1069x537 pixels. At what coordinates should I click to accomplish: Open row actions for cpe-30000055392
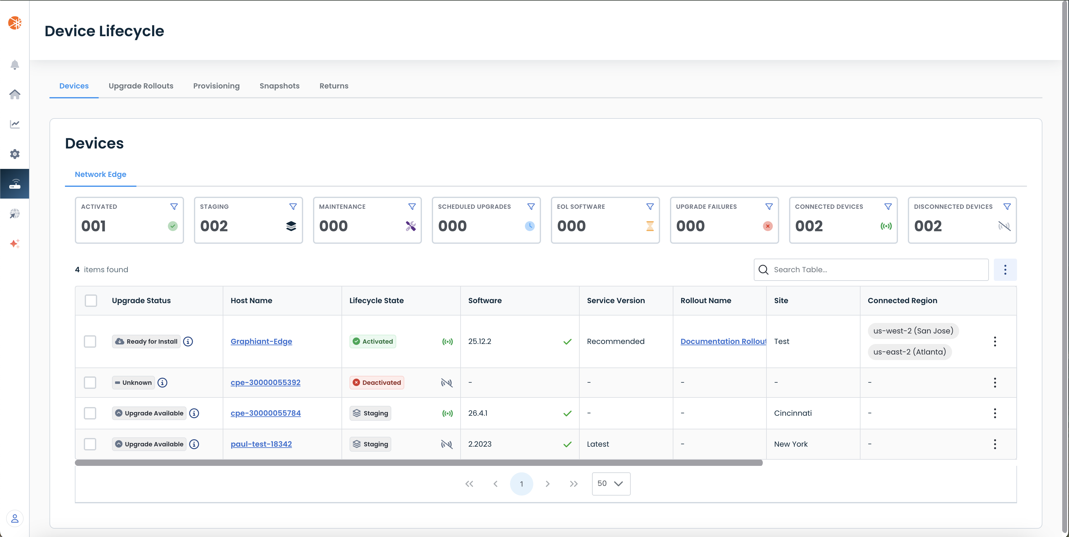point(995,383)
